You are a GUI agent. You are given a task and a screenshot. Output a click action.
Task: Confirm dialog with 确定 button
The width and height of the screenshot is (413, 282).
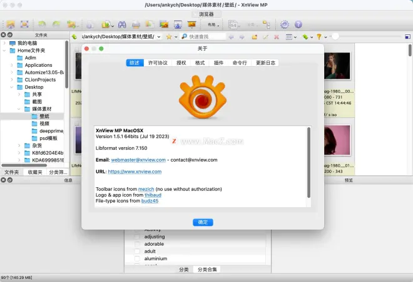pyautogui.click(x=203, y=222)
